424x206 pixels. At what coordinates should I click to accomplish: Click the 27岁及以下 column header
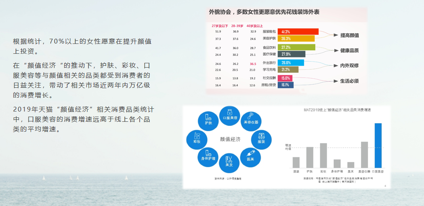(220, 26)
